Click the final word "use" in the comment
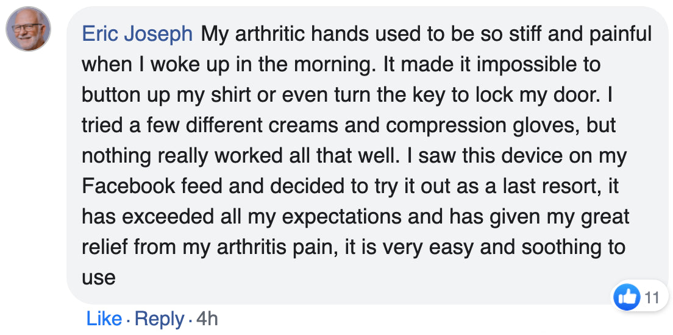The height and width of the screenshot is (335, 673). tap(98, 278)
